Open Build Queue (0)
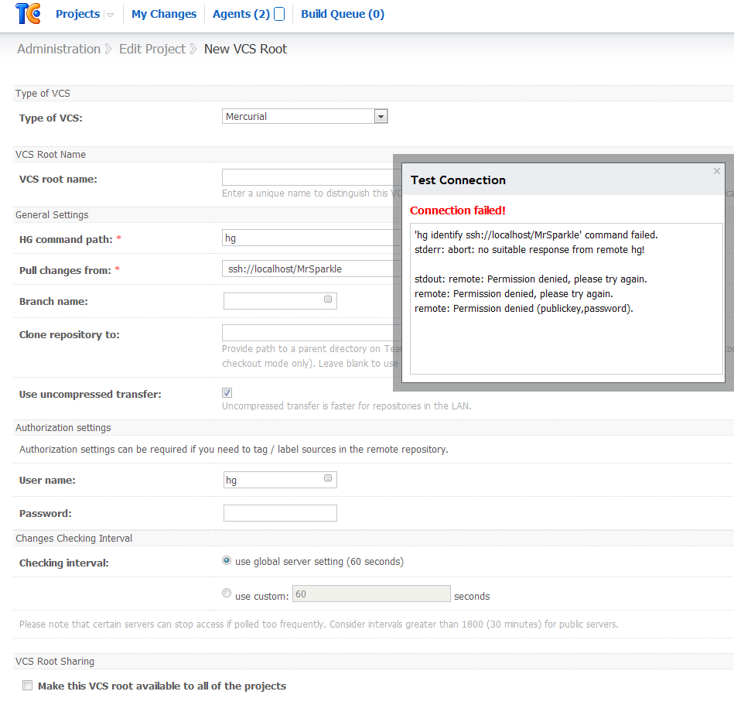734x705 pixels. tap(343, 14)
